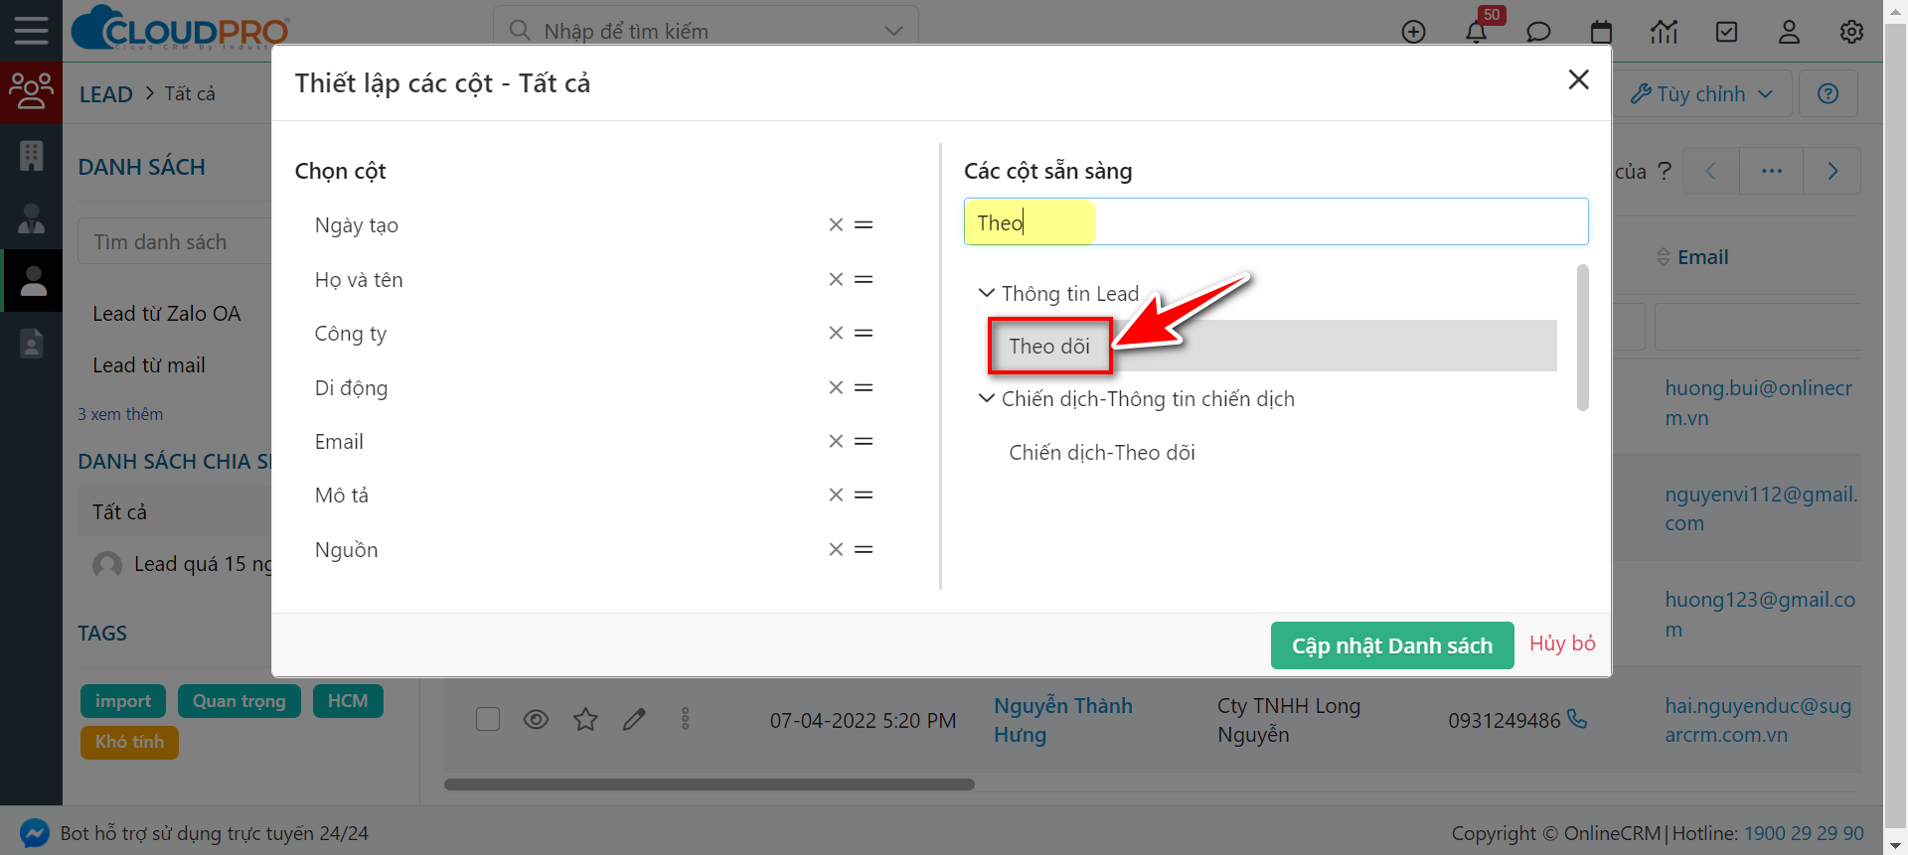Focus the global Nhập để tìm kiếm box
The height and width of the screenshot is (855, 1908).
click(x=706, y=32)
